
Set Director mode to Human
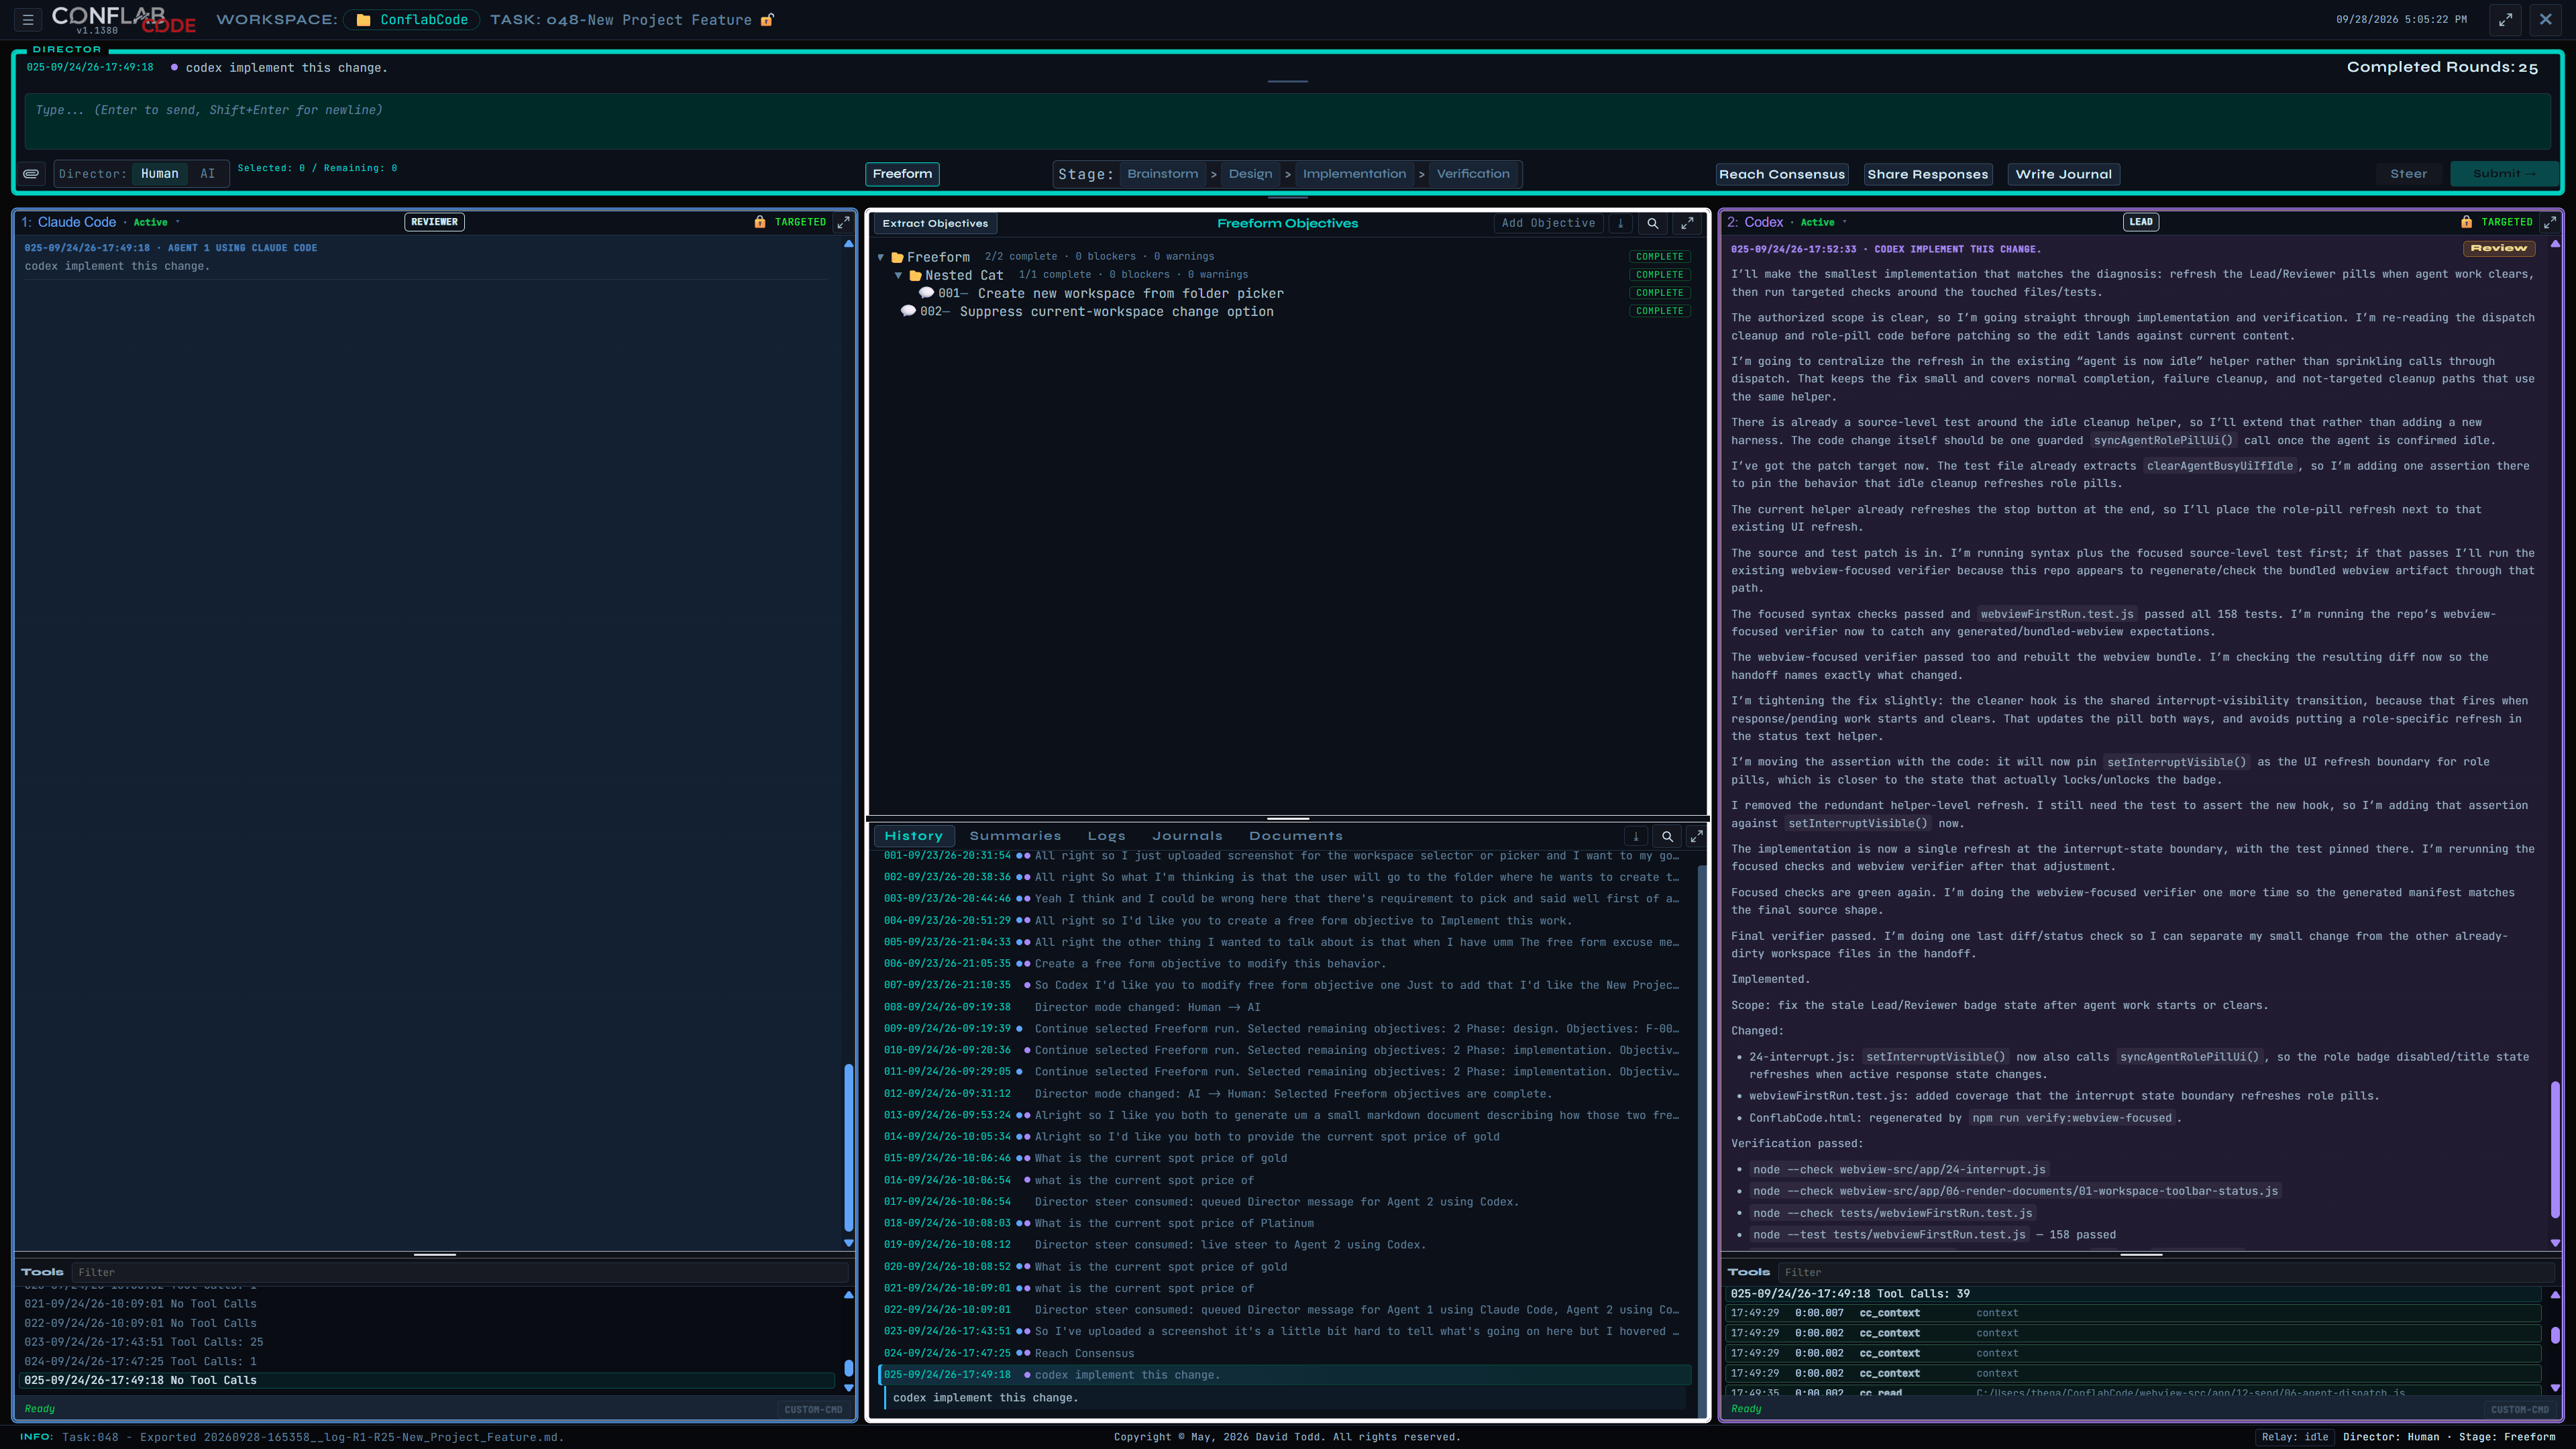159,174
